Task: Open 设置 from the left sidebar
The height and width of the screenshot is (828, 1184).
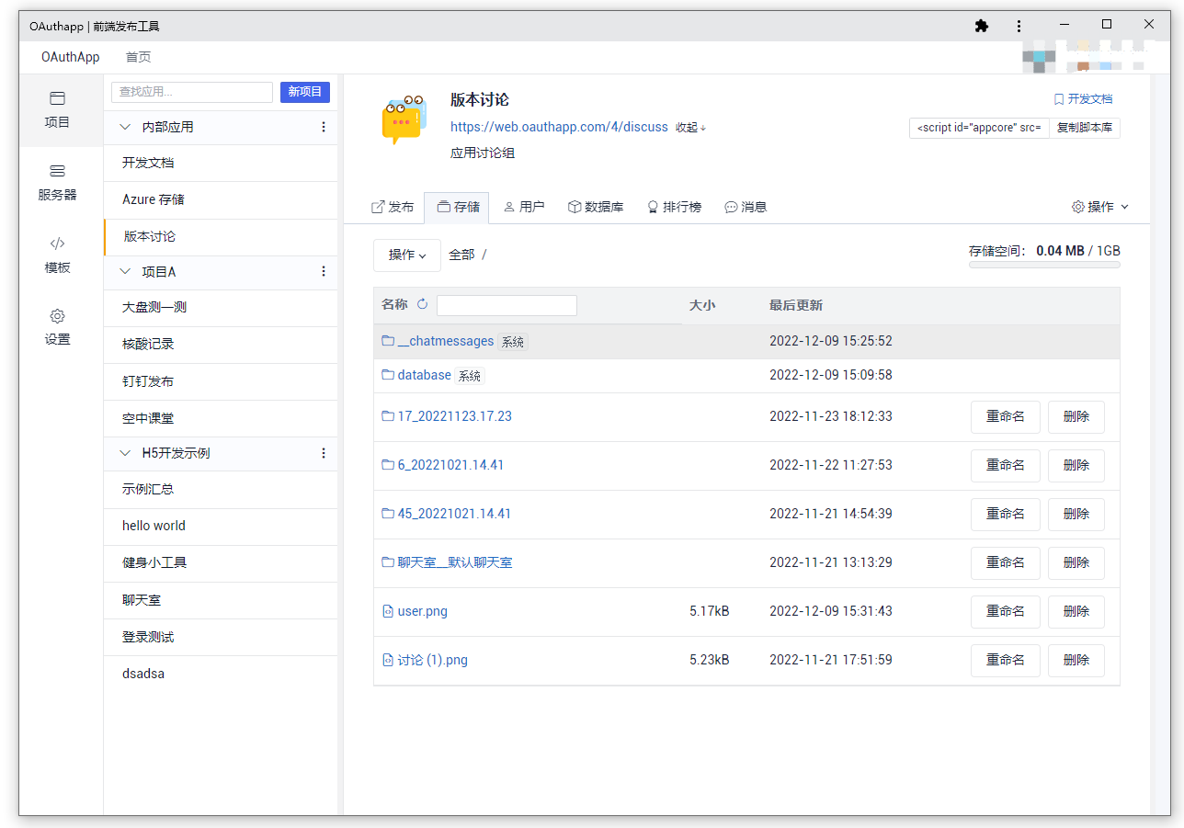Action: (x=57, y=326)
